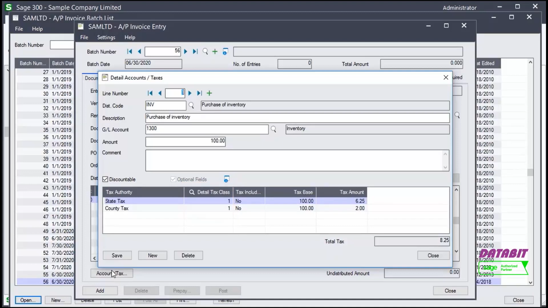Click the previous record navigation icon
The height and width of the screenshot is (308, 548).
coord(159,93)
